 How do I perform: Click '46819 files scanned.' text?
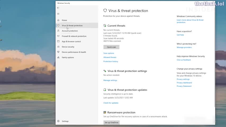112,41
